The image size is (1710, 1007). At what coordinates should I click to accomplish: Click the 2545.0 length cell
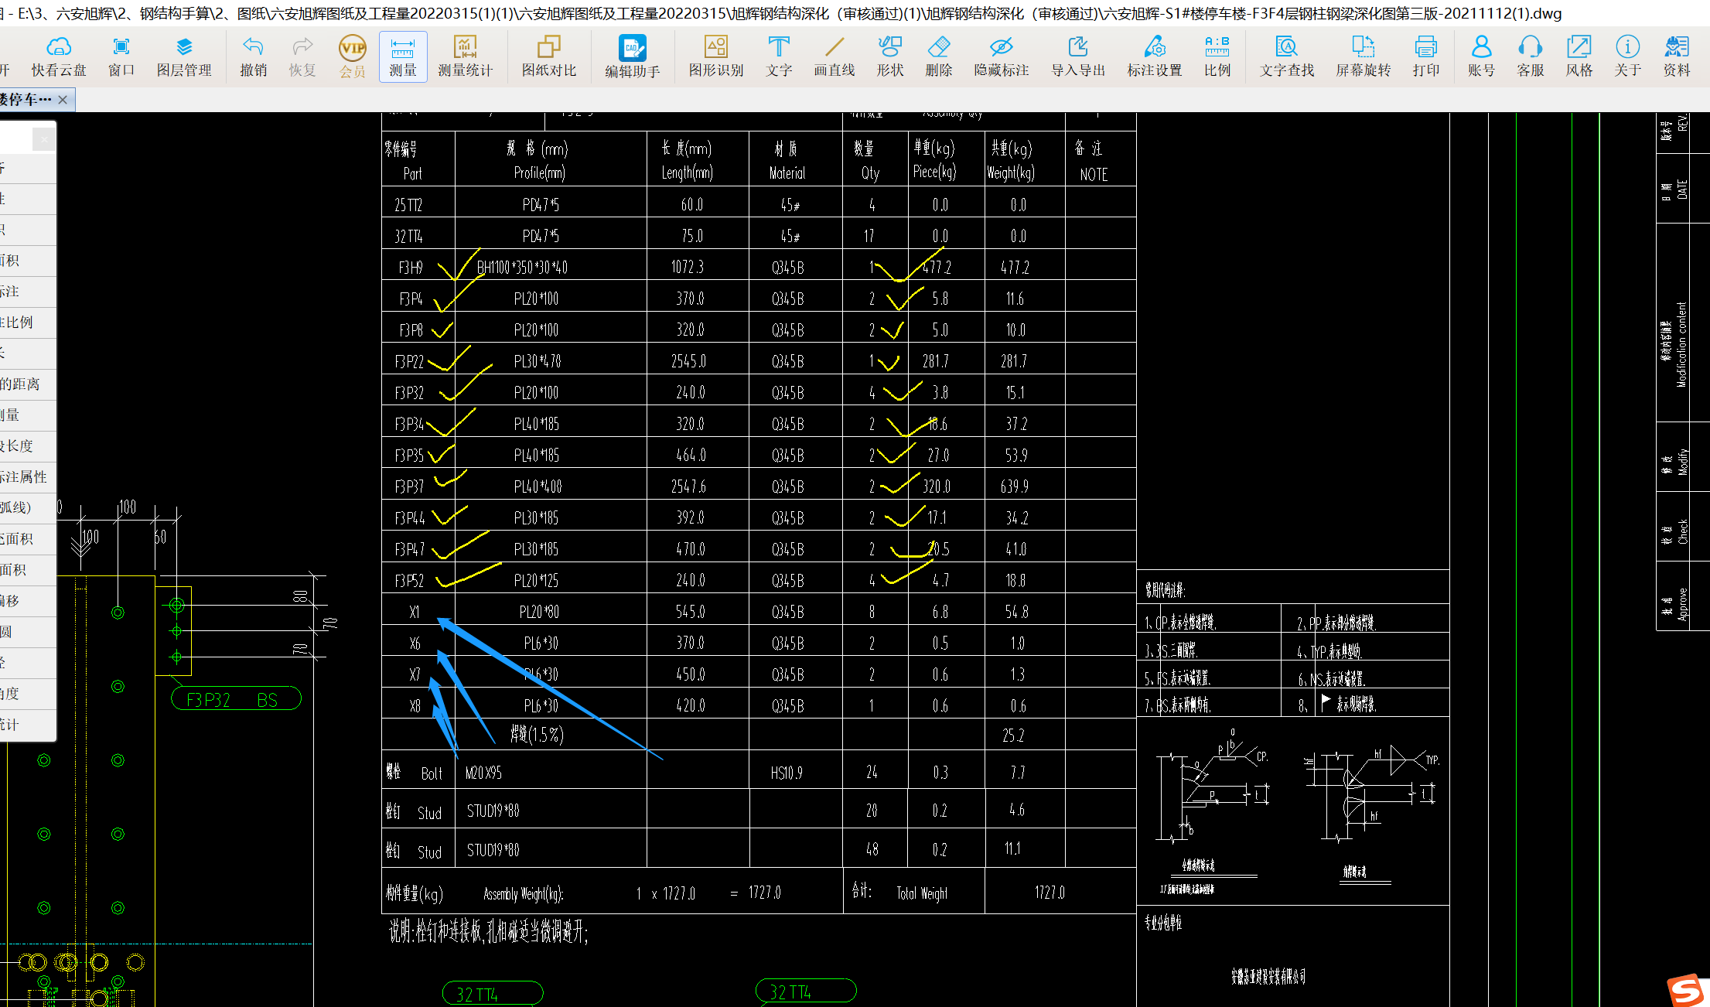click(x=689, y=361)
